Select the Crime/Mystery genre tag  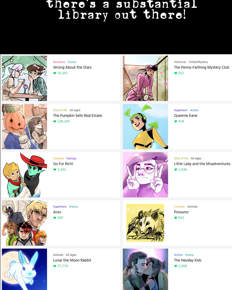point(198,62)
